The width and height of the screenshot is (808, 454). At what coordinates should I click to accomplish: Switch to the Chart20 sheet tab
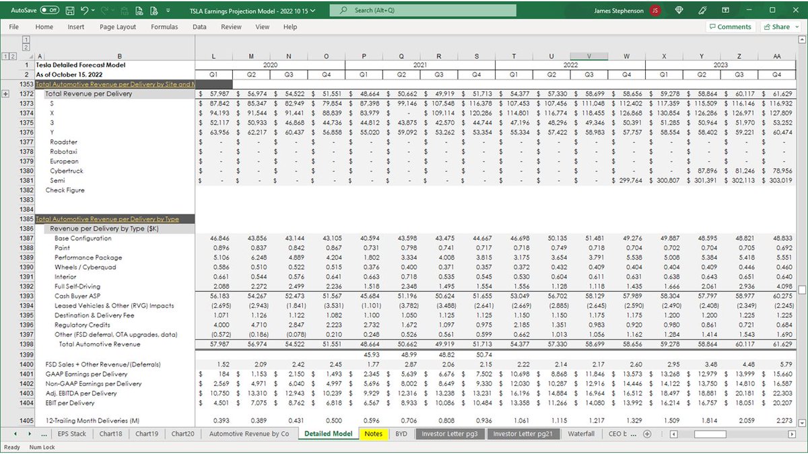(182, 434)
